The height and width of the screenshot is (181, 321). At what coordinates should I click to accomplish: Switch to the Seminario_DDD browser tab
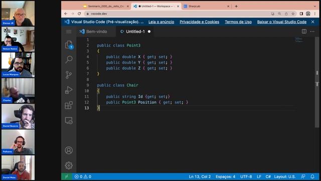106,6
